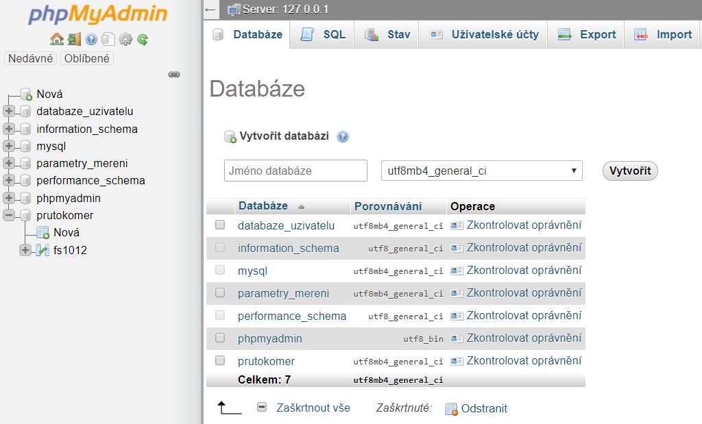
Task: Open prutokomer database link in table
Action: point(266,362)
